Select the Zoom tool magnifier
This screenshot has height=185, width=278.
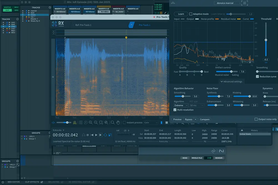tap(113, 122)
